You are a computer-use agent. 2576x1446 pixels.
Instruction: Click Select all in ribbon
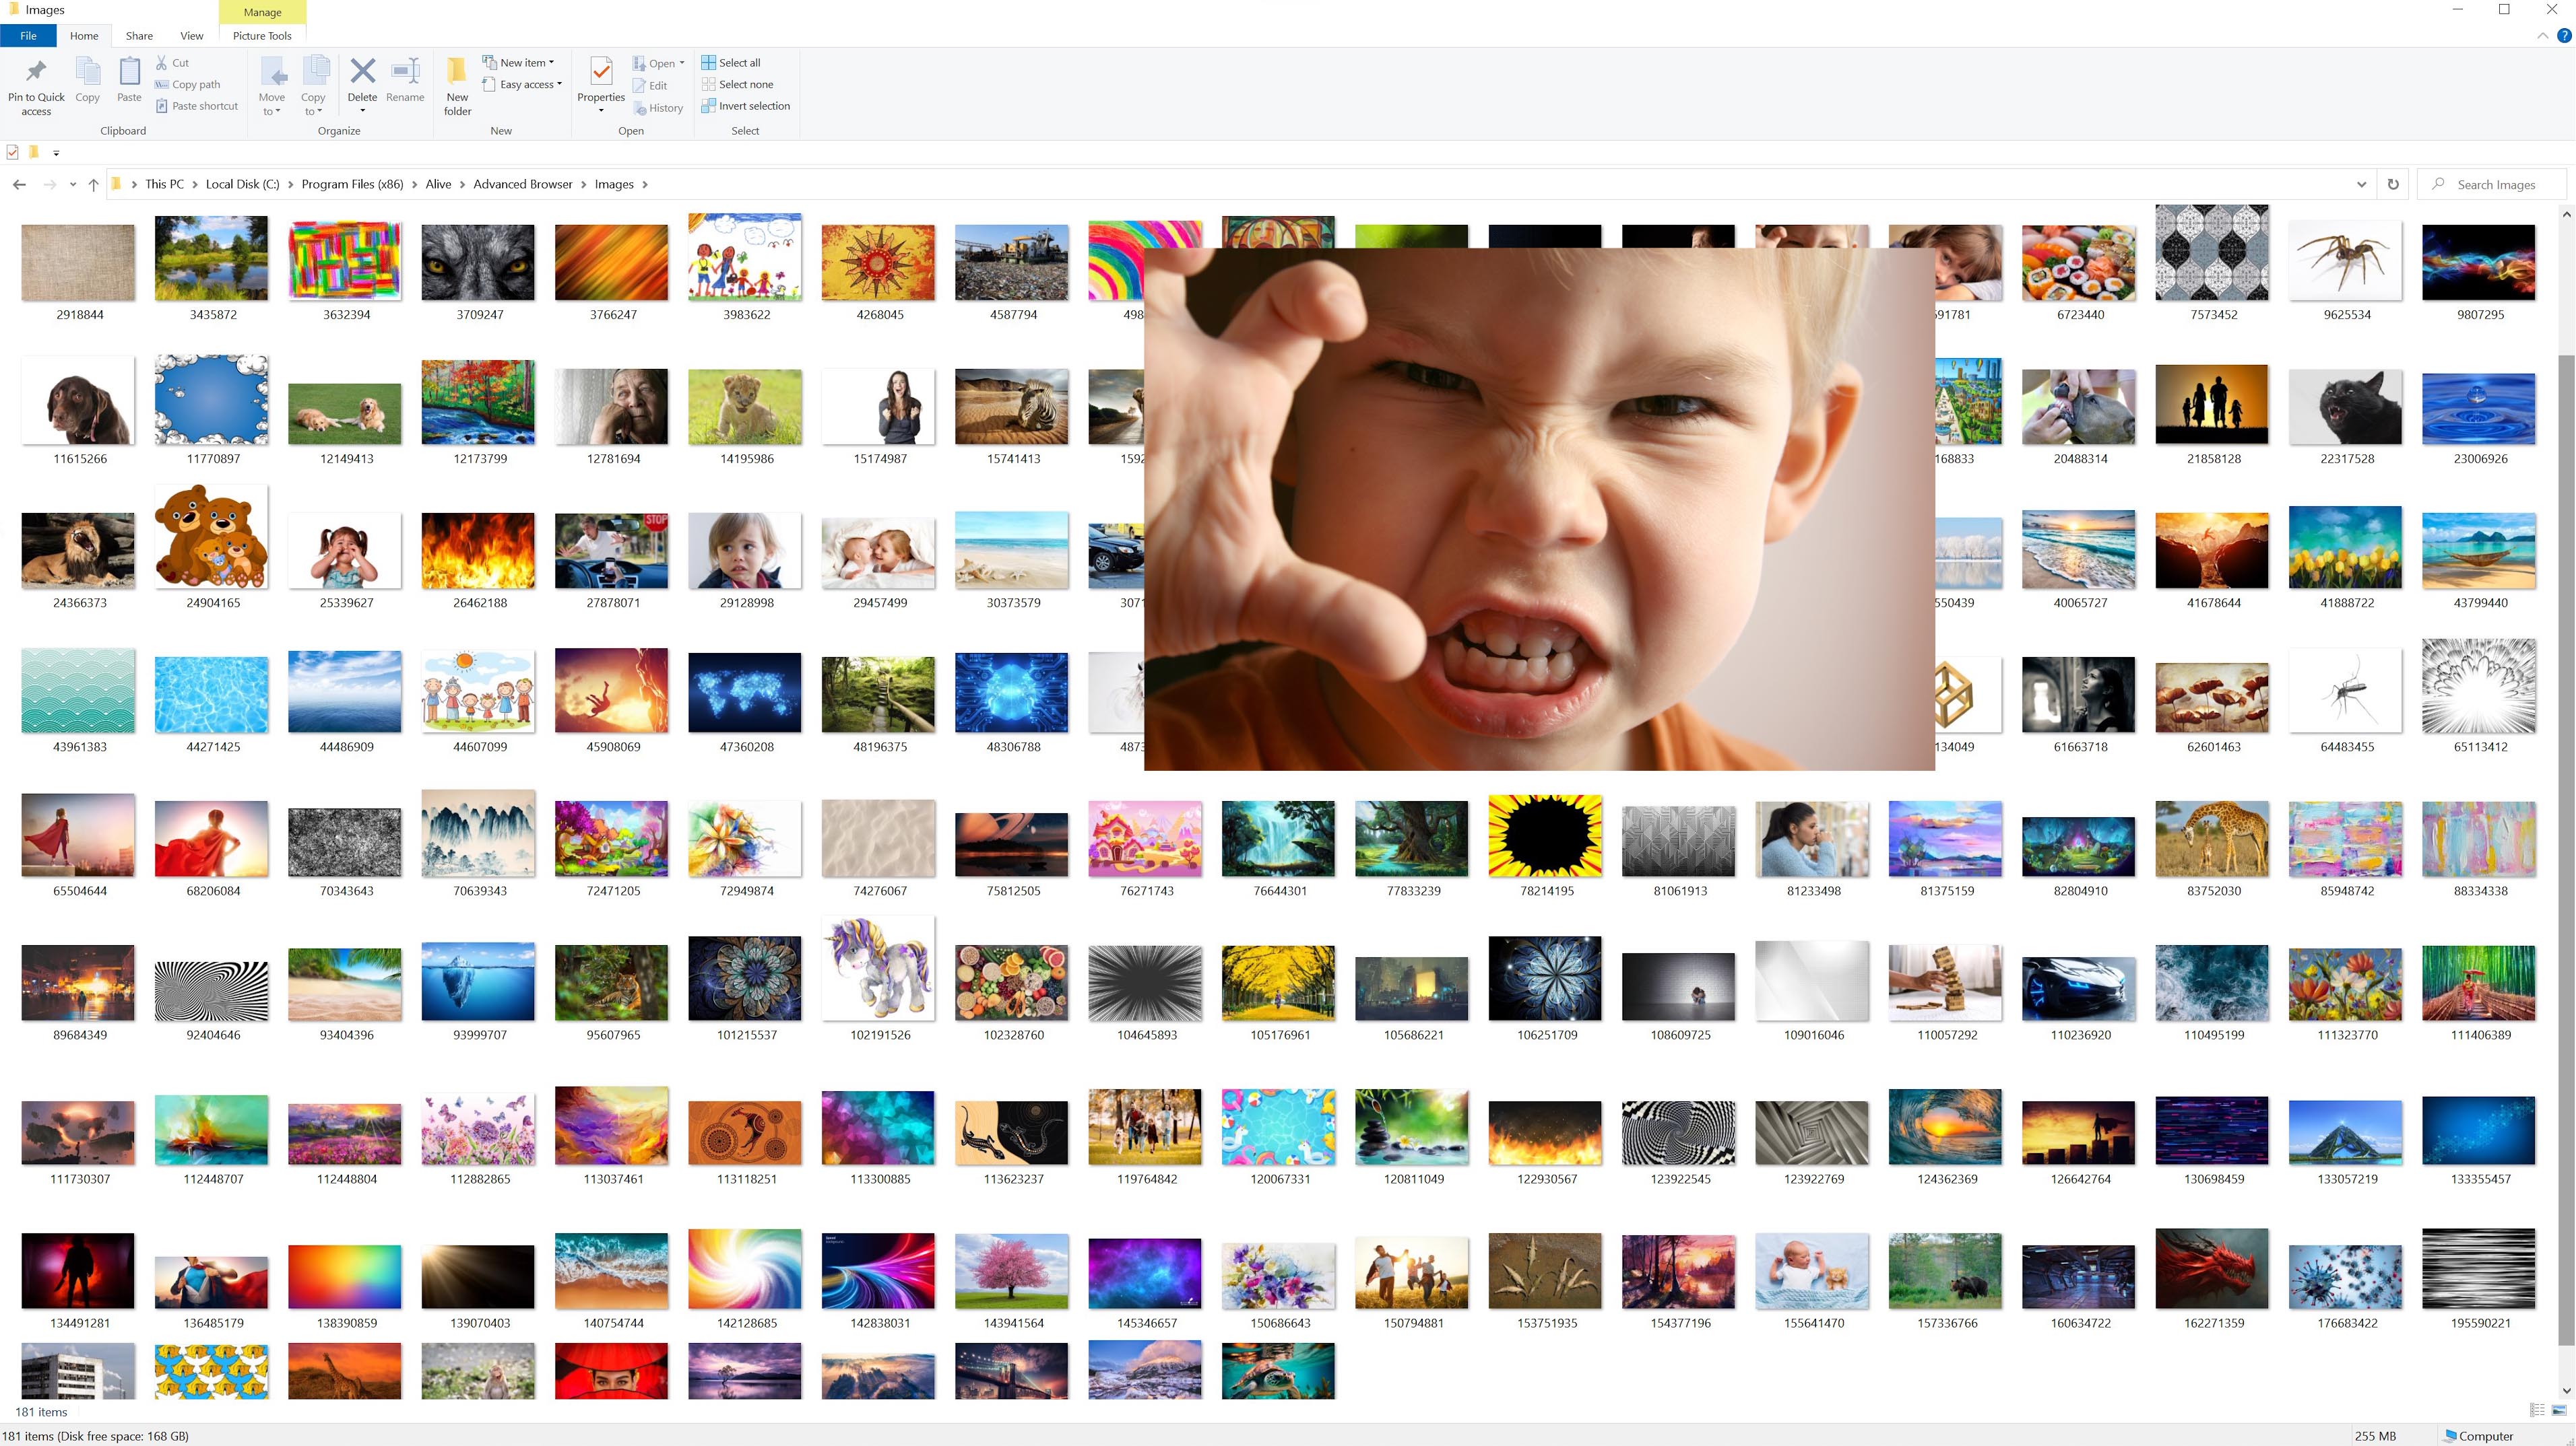pos(738,62)
